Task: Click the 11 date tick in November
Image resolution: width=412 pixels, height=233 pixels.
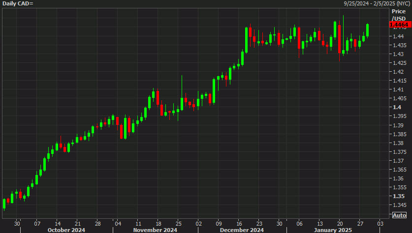Action: 138,224
